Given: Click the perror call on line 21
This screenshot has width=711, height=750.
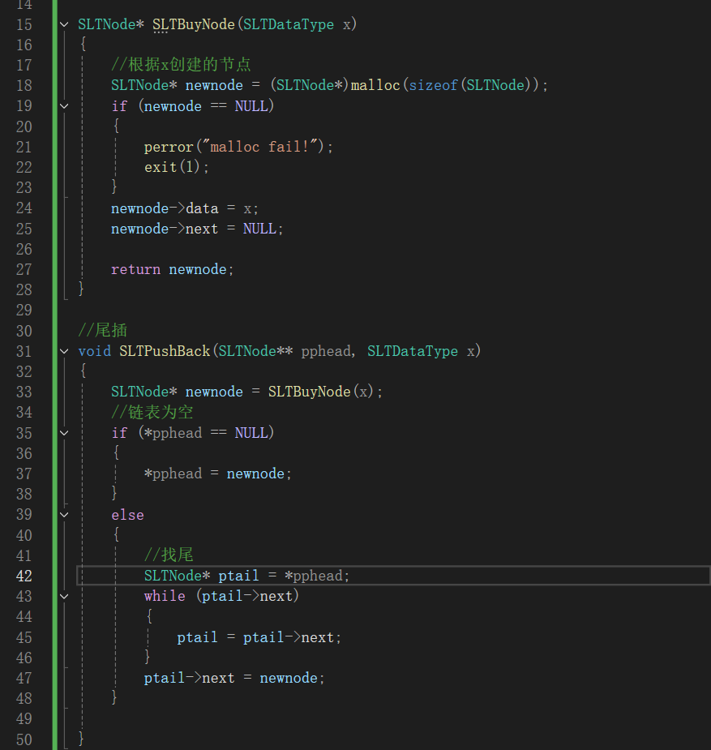Looking at the screenshot, I should click(x=169, y=147).
